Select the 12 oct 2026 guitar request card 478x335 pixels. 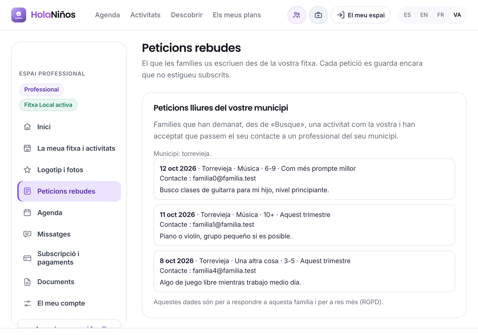304,179
